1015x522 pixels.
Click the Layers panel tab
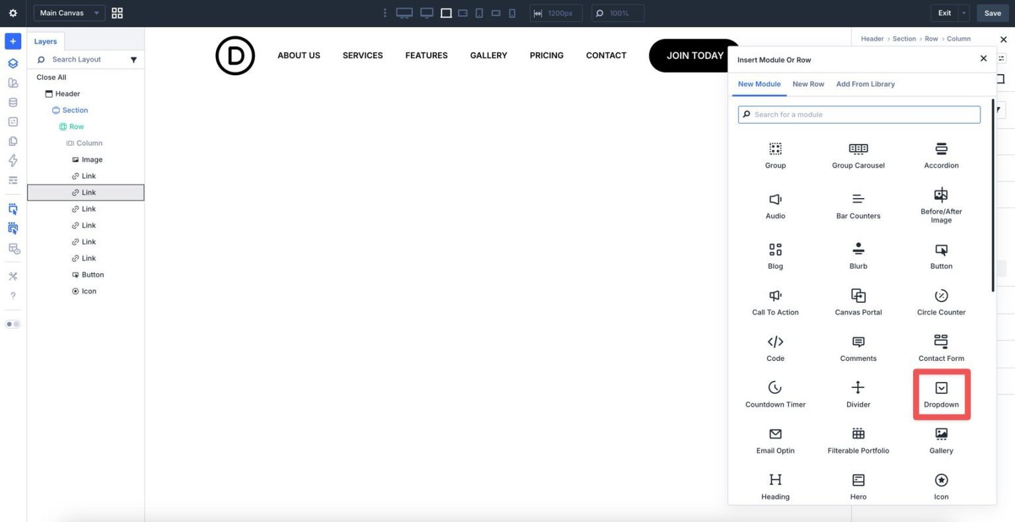[x=46, y=42]
